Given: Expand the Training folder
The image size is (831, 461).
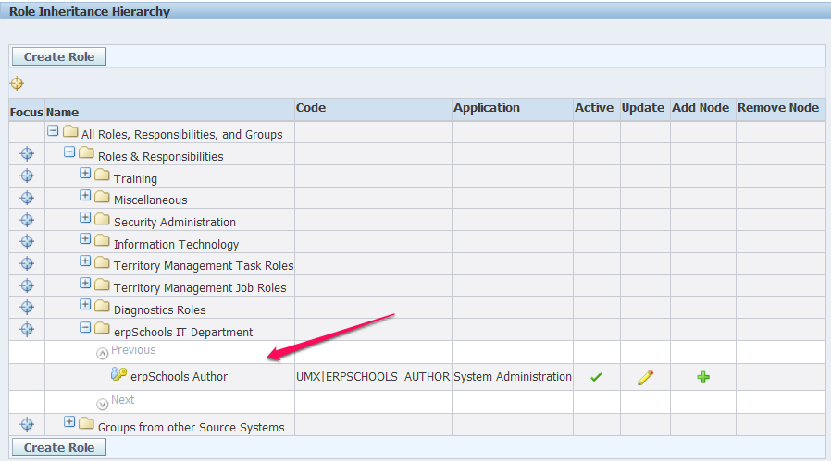Looking at the screenshot, I should coord(85,173).
